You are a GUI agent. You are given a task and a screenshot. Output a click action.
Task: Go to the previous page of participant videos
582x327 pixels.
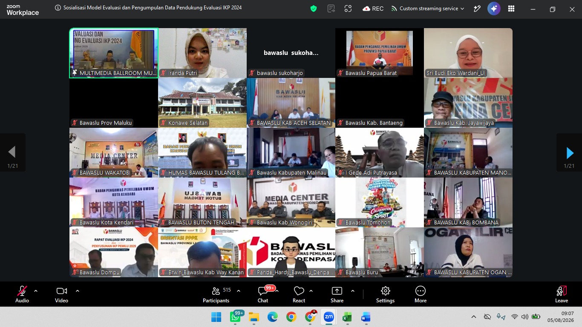coord(12,152)
